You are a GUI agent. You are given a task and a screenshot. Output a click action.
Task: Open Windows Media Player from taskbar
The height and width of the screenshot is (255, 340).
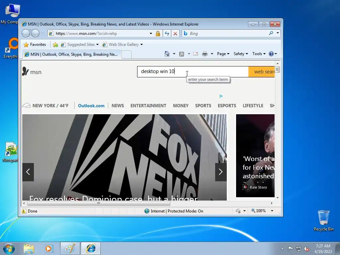coord(49,248)
